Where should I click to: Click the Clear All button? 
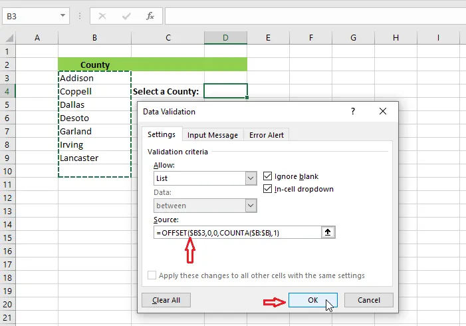[x=166, y=300]
